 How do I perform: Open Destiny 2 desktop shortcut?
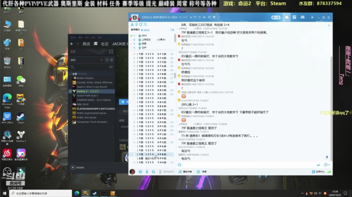[21, 136]
